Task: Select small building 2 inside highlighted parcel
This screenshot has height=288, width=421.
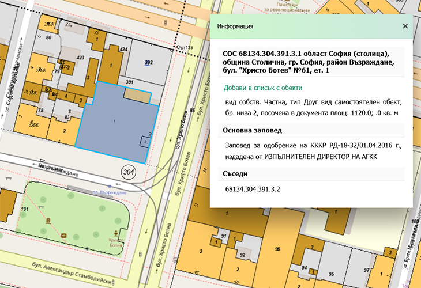Action: point(144,142)
